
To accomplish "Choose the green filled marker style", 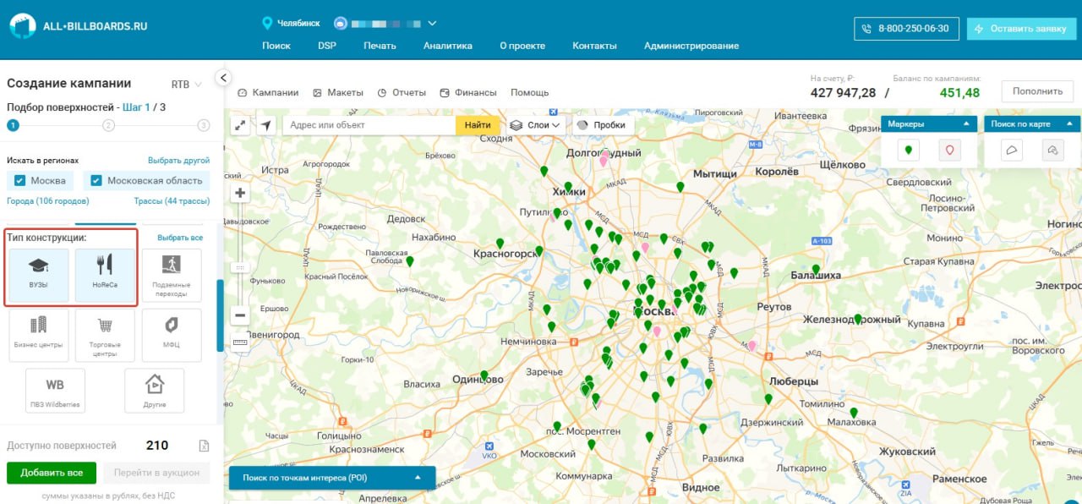I will (909, 151).
